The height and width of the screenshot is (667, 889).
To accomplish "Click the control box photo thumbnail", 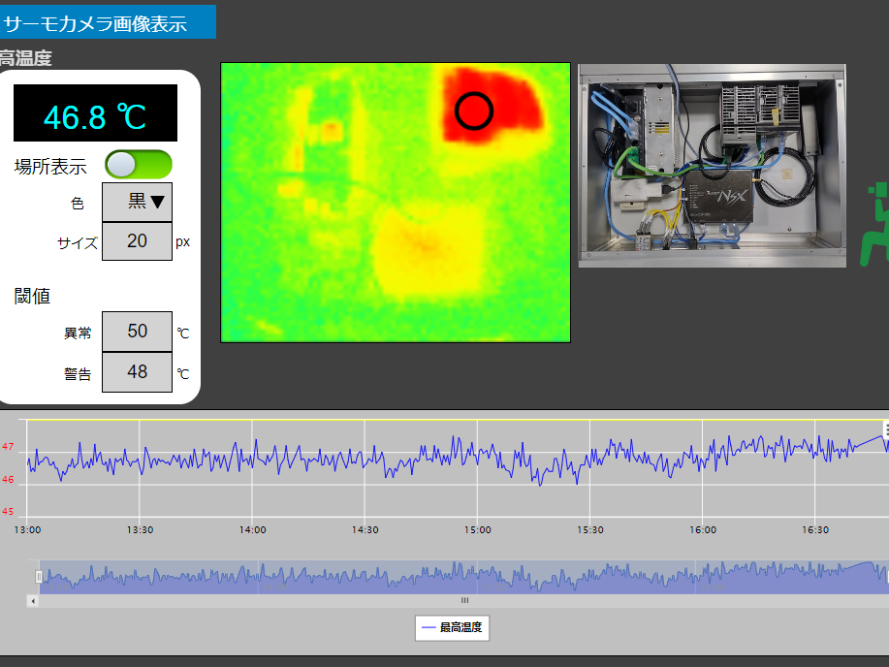I will (x=712, y=166).
